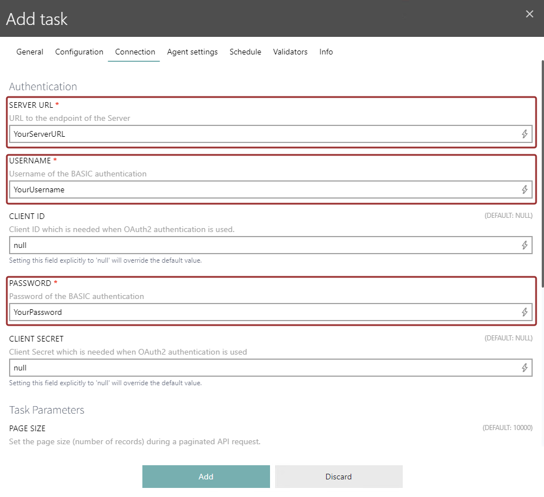Click the lightning icon beside USERNAME field
Viewport: 544px width, 497px height.
[525, 189]
